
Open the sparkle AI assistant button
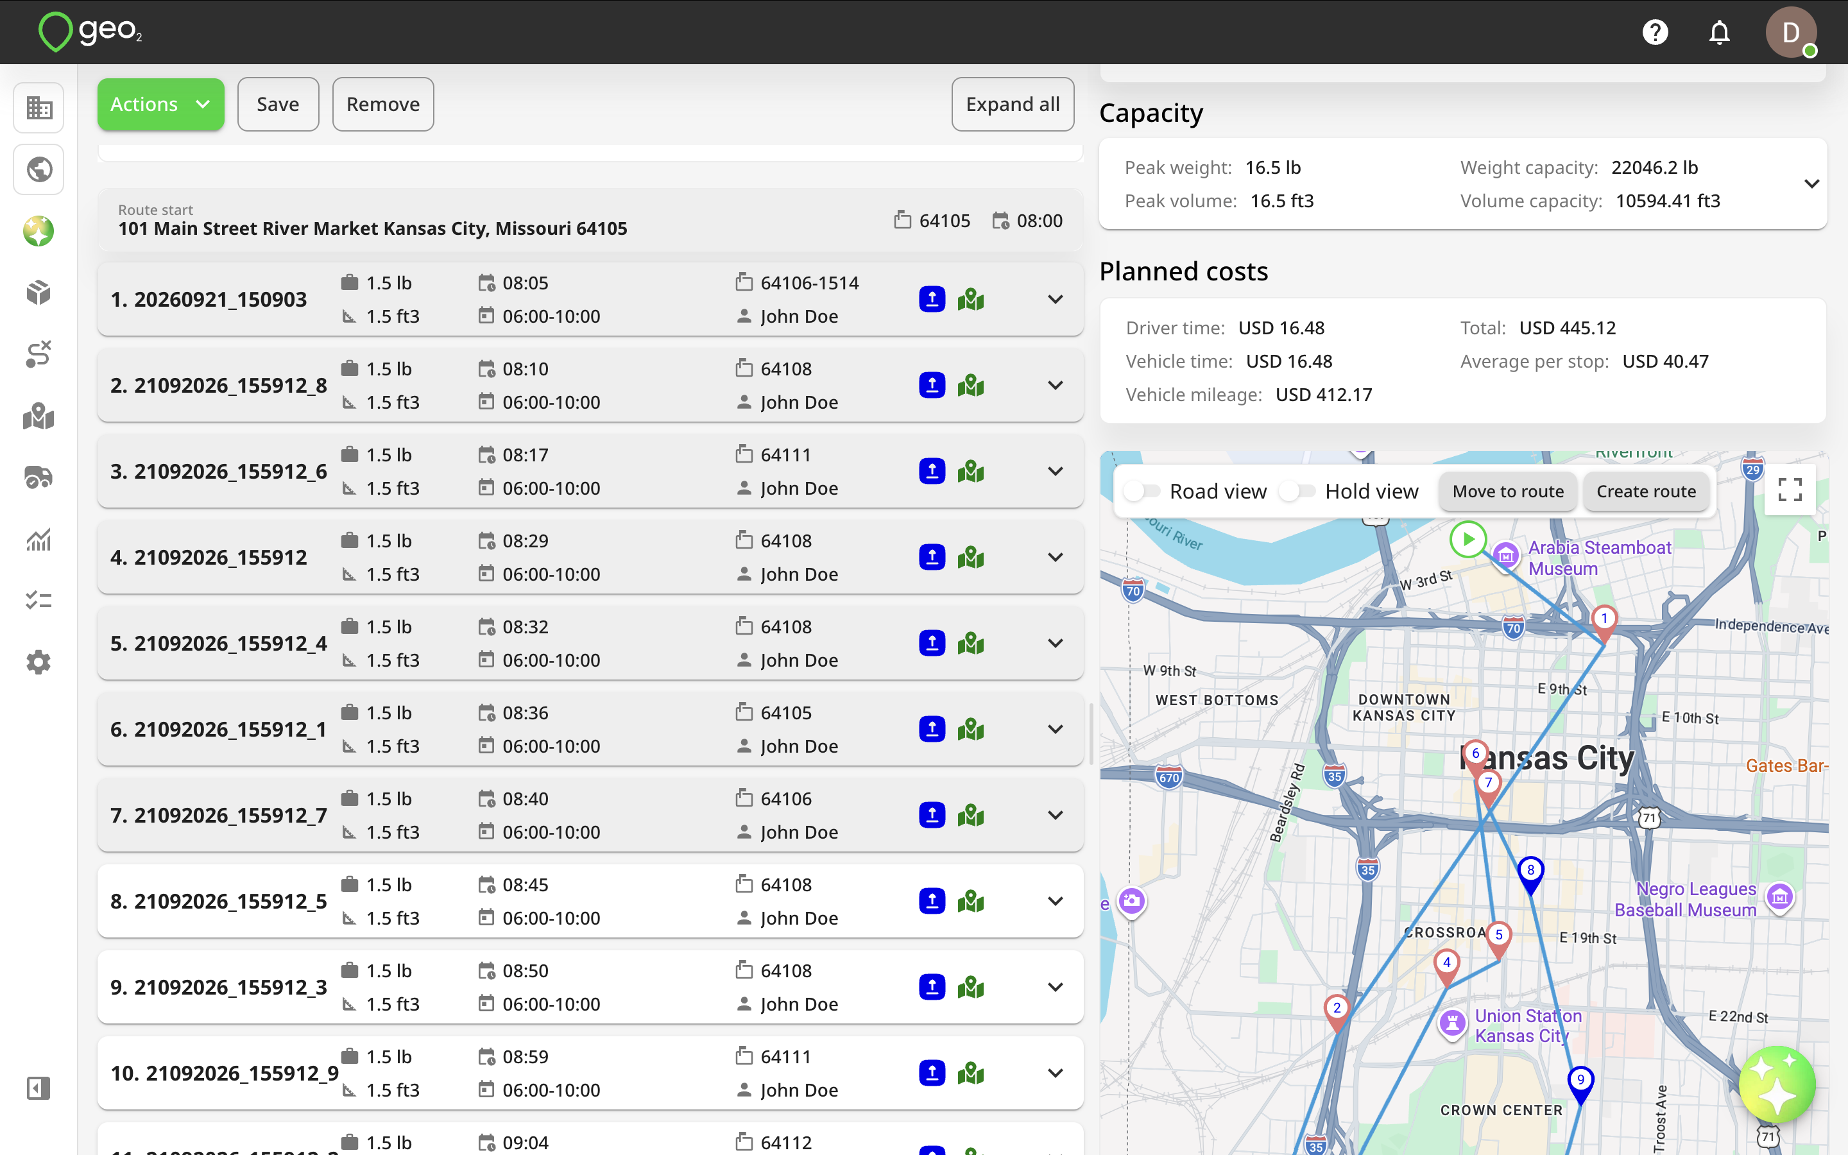pos(1777,1084)
